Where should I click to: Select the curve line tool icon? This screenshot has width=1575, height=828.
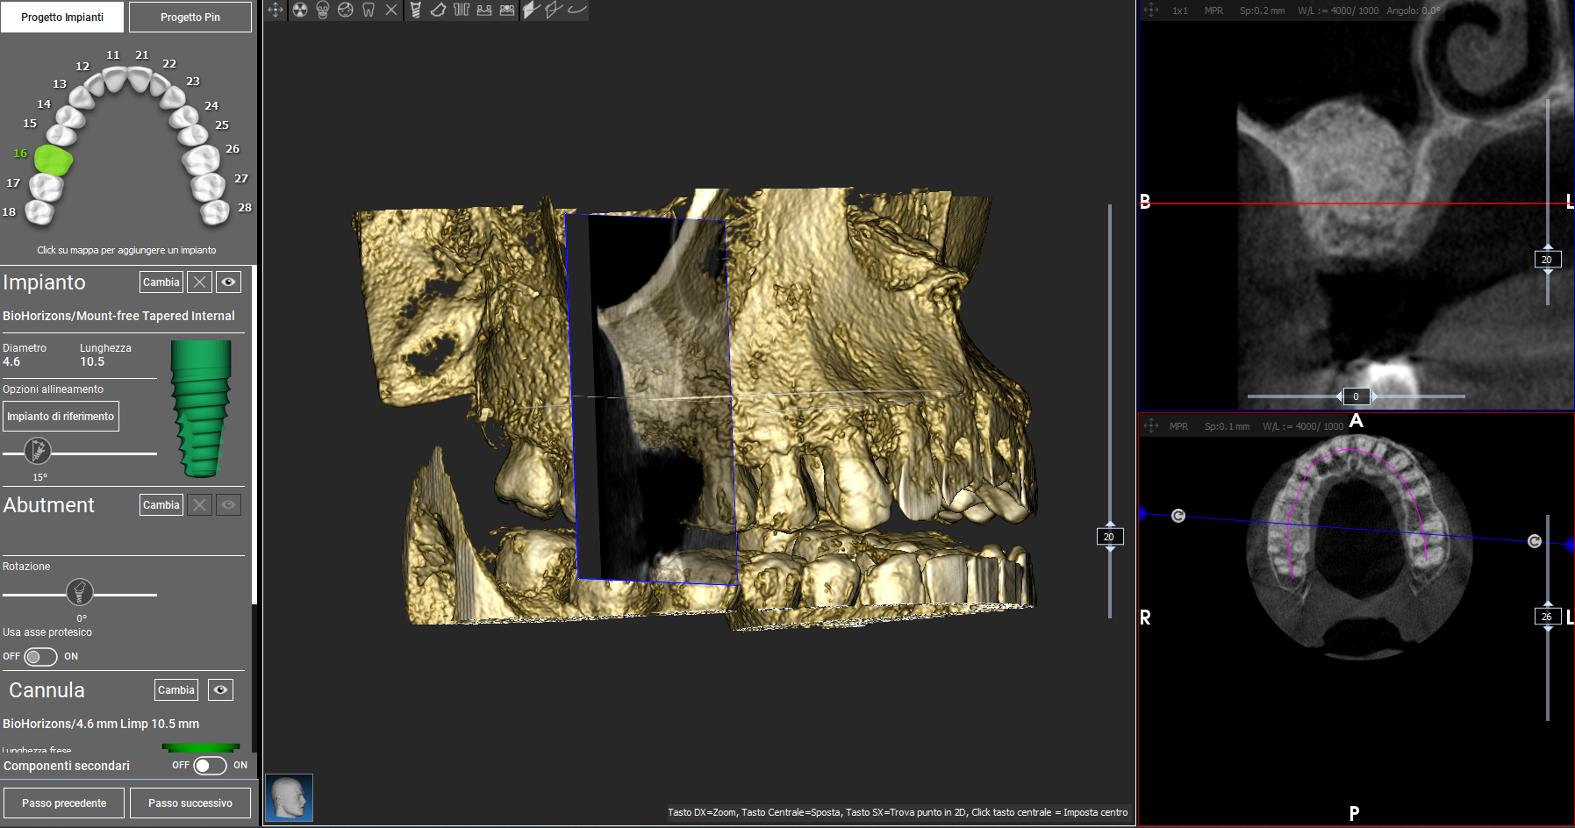(x=576, y=10)
